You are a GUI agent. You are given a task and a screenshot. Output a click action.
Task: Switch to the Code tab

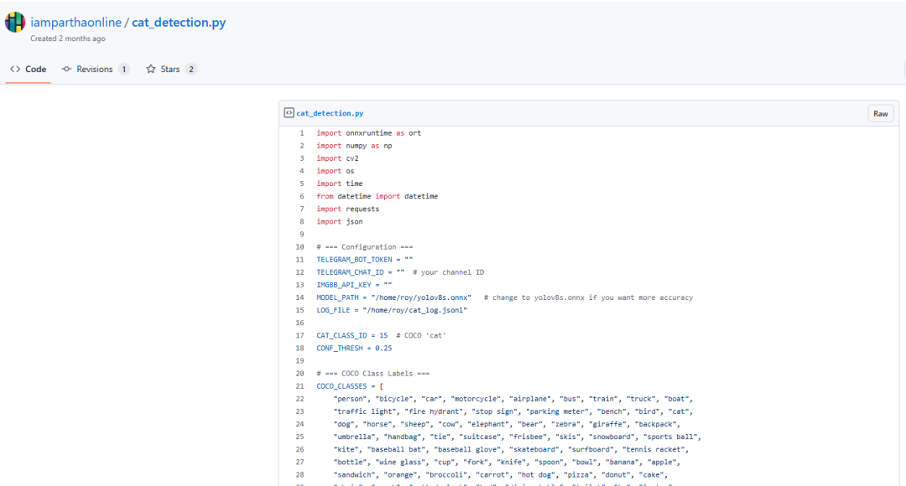28,70
